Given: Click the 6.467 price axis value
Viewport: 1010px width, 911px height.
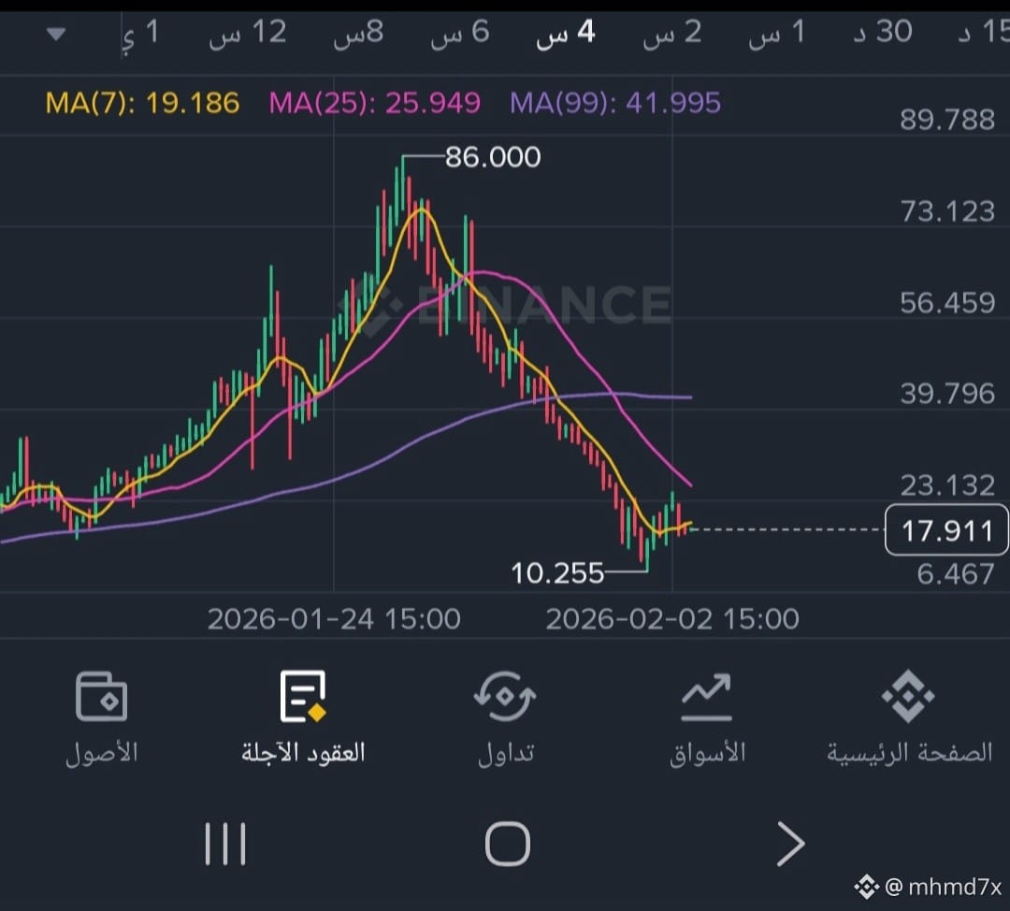Looking at the screenshot, I should (955, 574).
